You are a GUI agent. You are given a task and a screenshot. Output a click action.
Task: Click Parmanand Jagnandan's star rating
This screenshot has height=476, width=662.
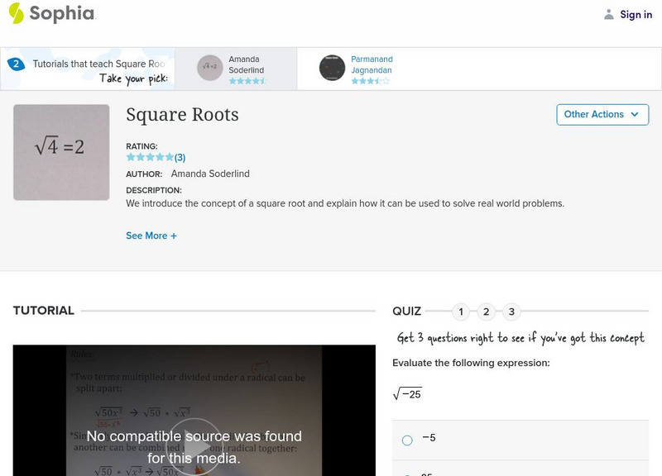coord(370,81)
